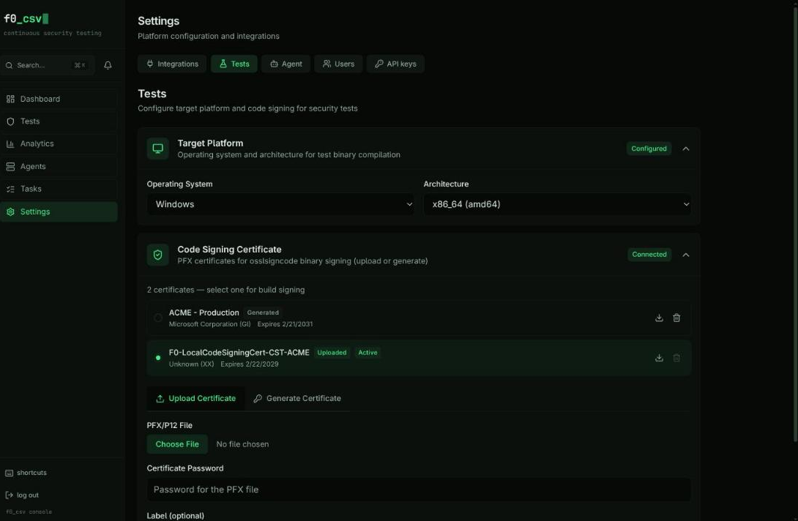This screenshot has width=798, height=521.
Task: Switch to Generate Certificate tab
Action: click(x=297, y=398)
